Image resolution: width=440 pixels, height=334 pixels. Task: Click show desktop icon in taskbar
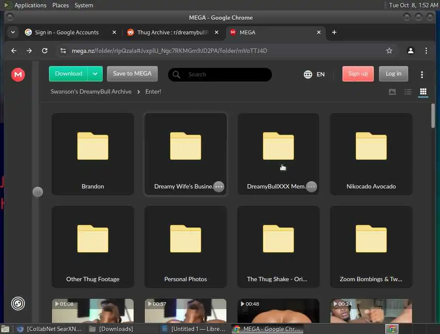click(5, 329)
